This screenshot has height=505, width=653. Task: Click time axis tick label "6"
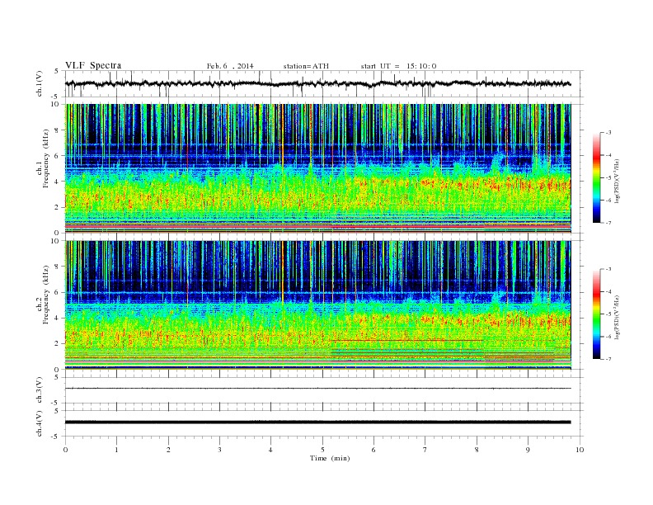point(373,450)
